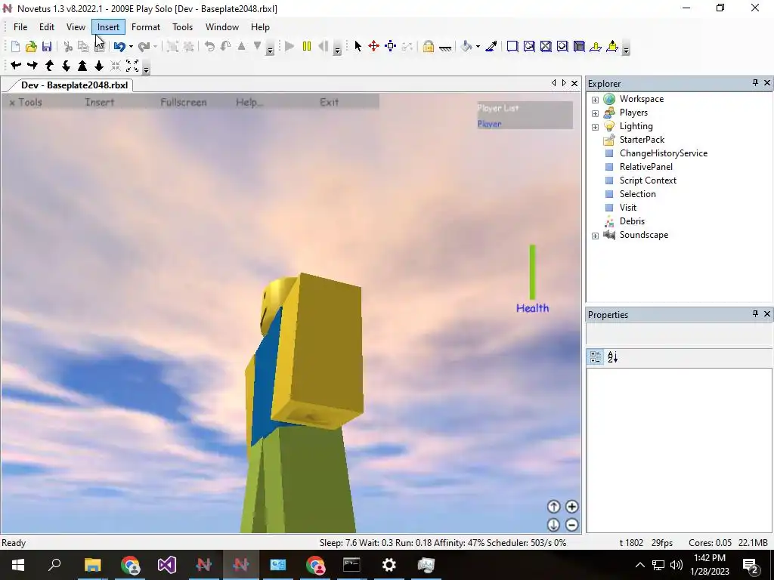
Task: Select the Dev - Baseplate2048.rbxl tab
Action: (74, 85)
